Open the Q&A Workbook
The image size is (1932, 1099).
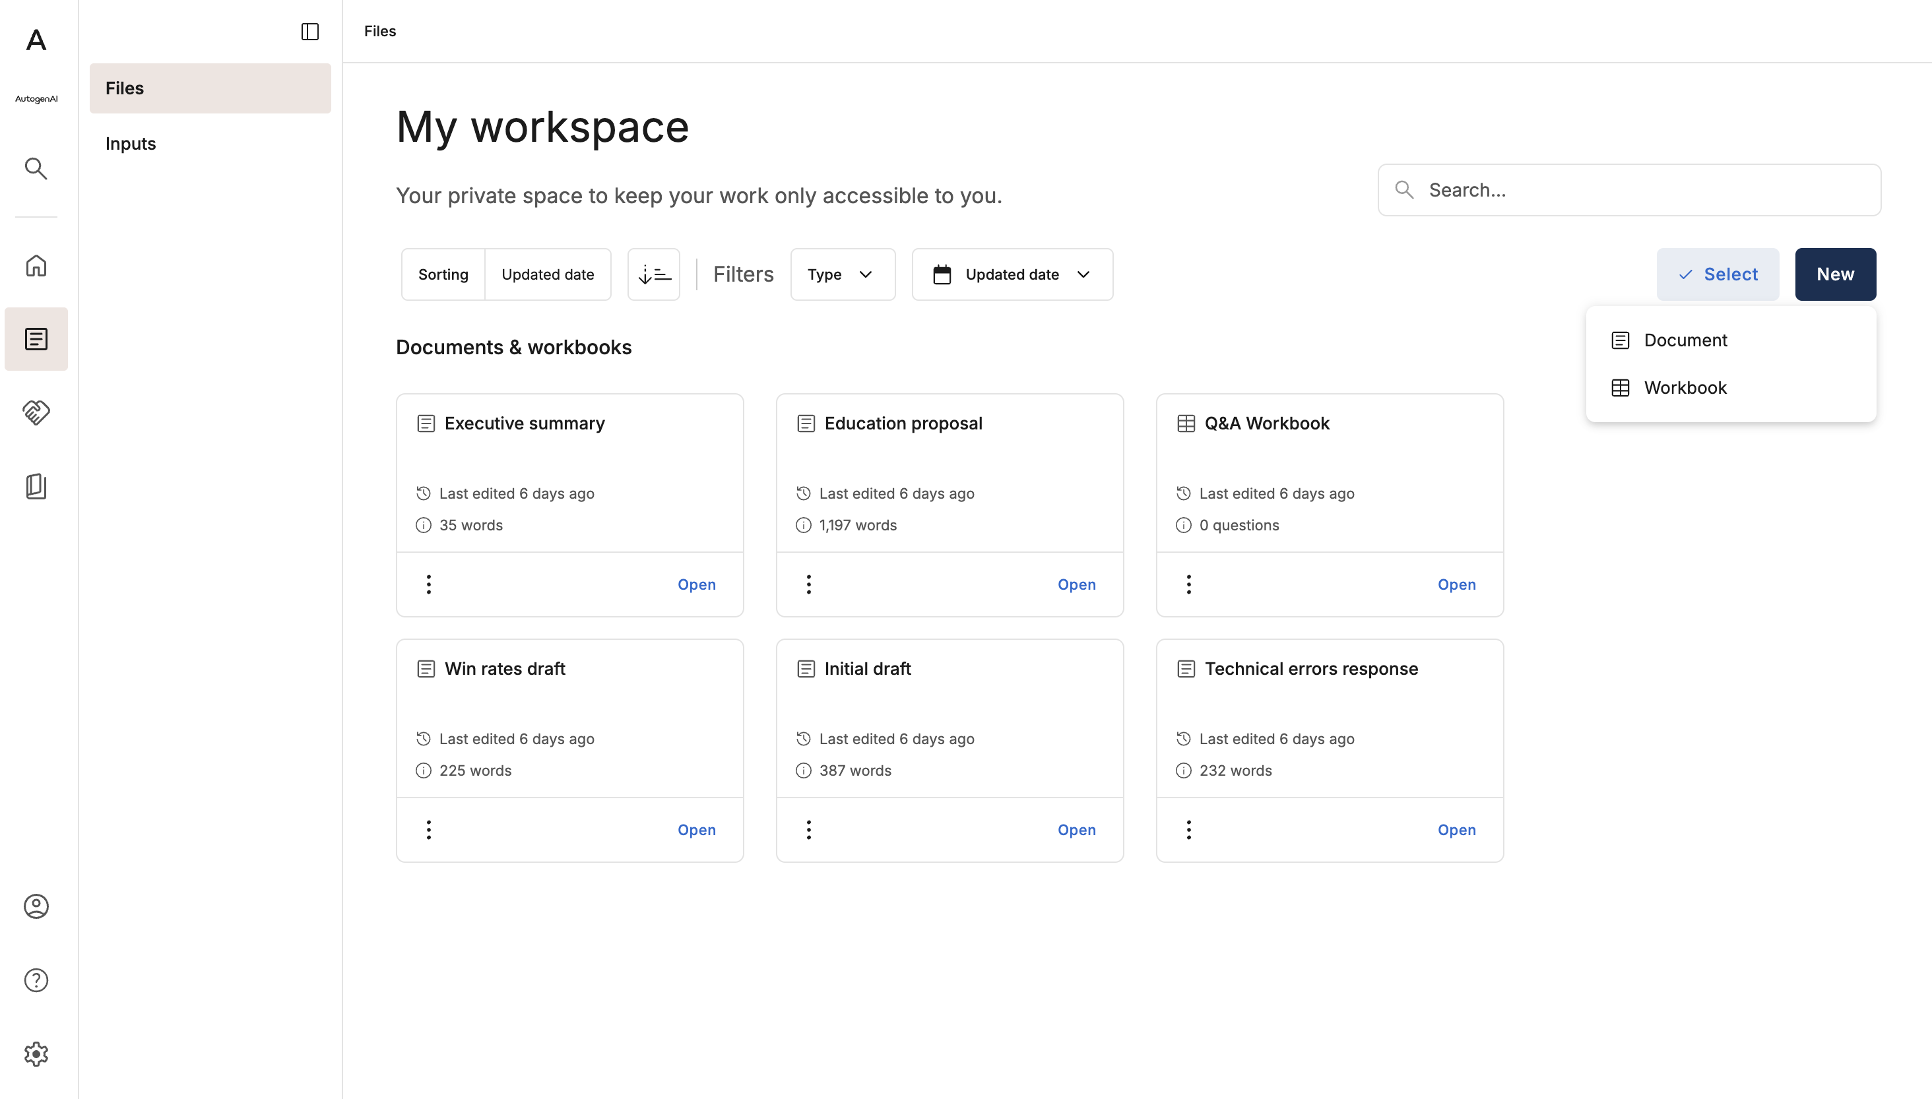(x=1456, y=584)
